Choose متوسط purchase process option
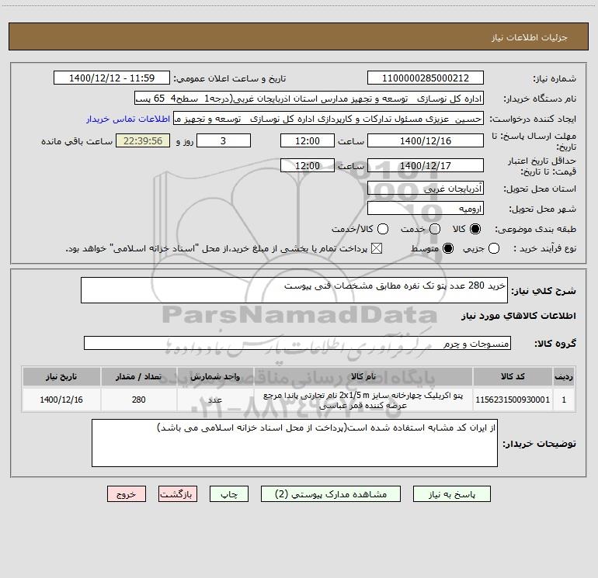This screenshot has height=578, width=598. 448,248
